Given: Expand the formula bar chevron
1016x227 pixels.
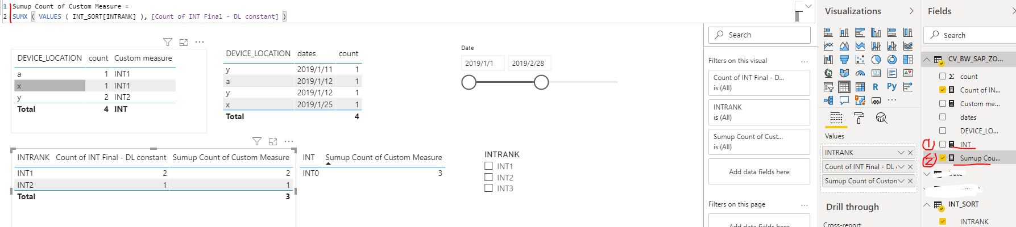Looking at the screenshot, I should pyautogui.click(x=809, y=6).
